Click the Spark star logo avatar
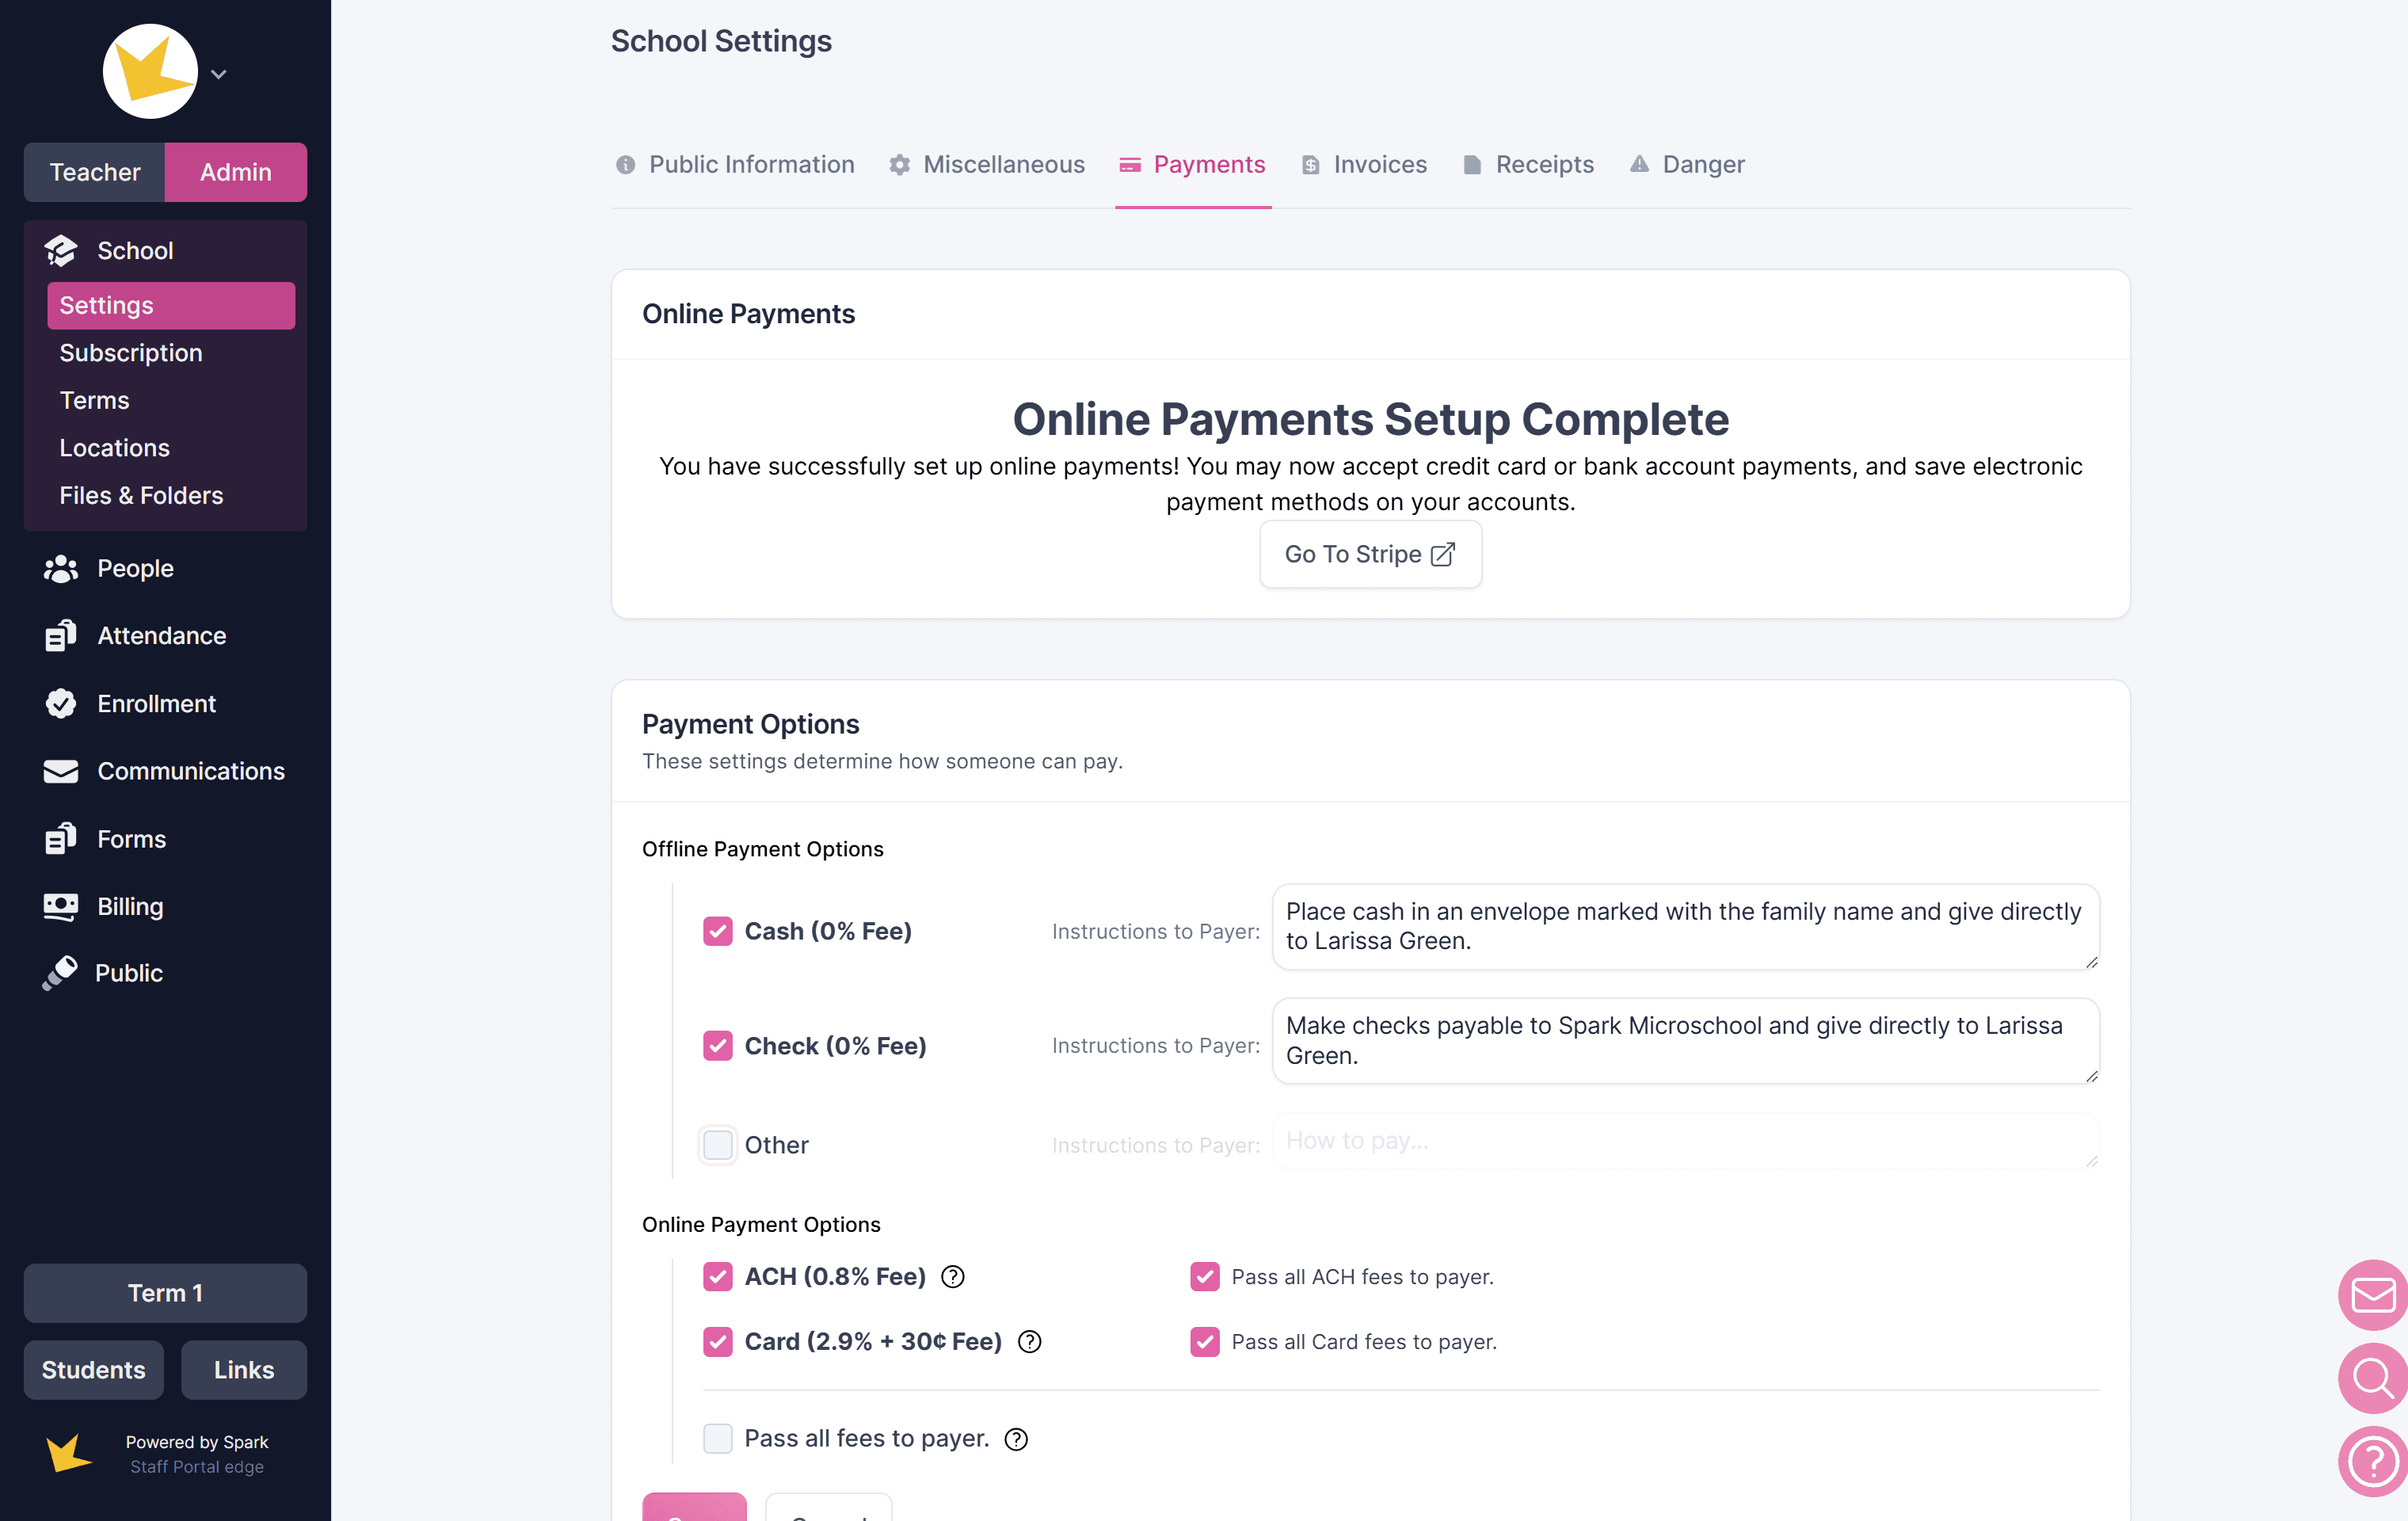2408x1521 pixels. click(x=151, y=72)
